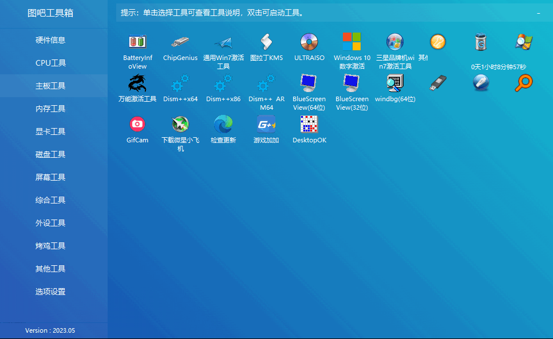
Task: Select the Windows flag magnifier icon
Action: [524, 42]
